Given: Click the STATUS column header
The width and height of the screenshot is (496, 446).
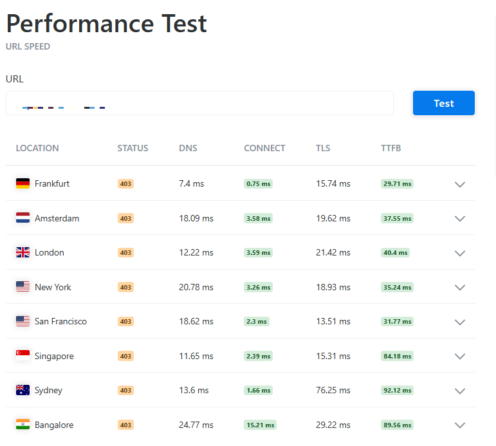Looking at the screenshot, I should 133,148.
